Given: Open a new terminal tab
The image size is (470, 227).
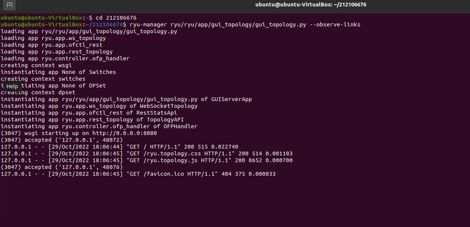Looking at the screenshot, I should pos(9,5).
